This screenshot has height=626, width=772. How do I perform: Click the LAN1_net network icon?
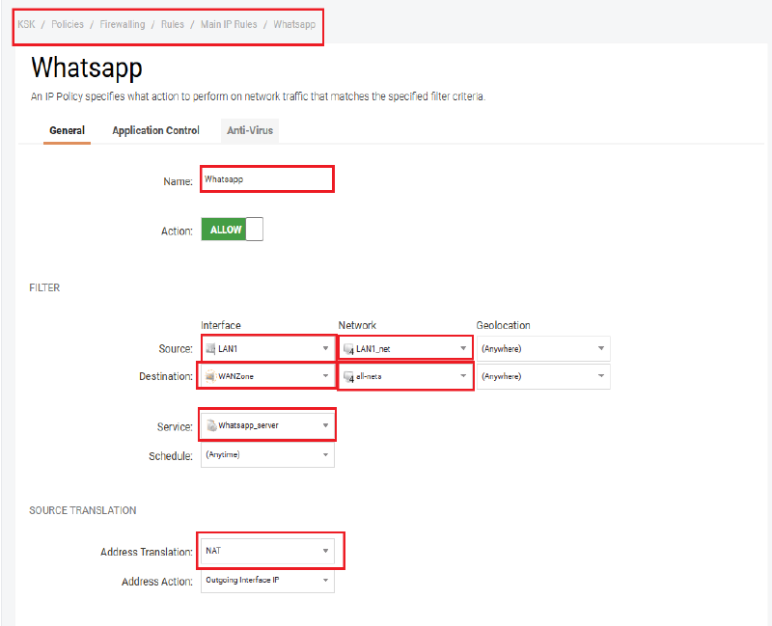tap(349, 348)
